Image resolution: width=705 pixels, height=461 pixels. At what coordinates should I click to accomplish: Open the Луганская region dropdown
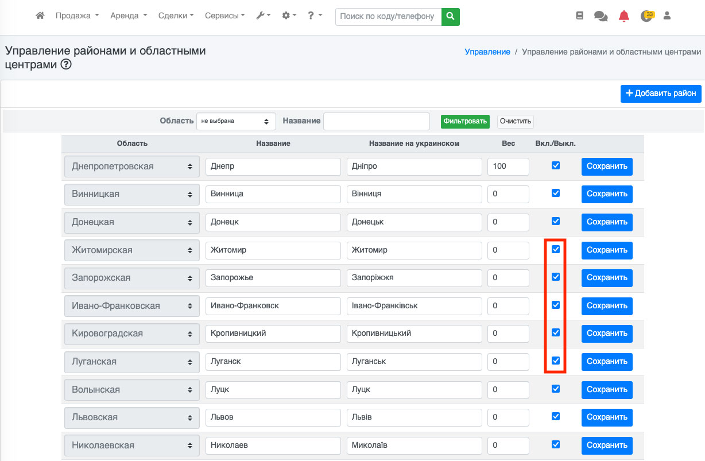132,362
